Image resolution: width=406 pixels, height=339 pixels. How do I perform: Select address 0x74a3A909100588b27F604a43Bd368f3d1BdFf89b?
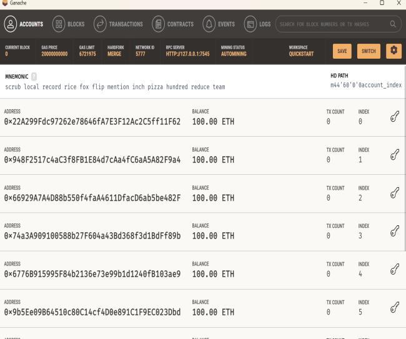(x=92, y=236)
